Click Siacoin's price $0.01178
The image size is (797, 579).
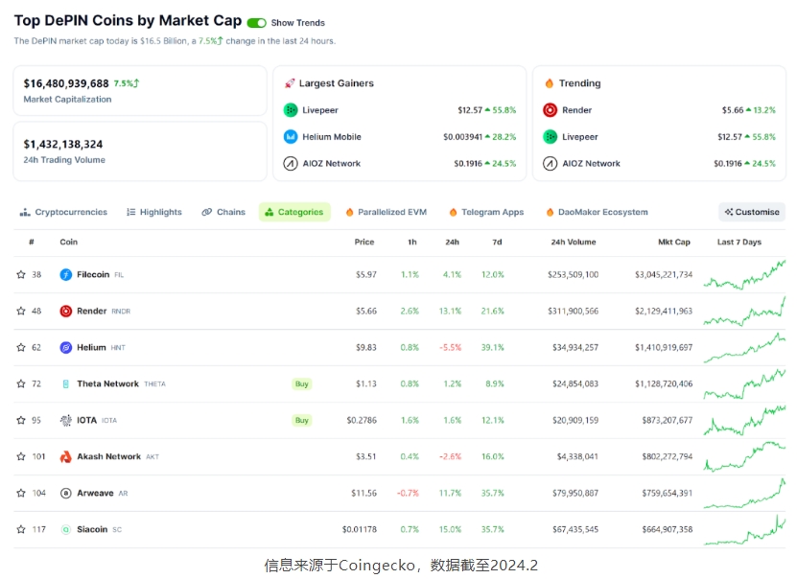click(x=360, y=529)
